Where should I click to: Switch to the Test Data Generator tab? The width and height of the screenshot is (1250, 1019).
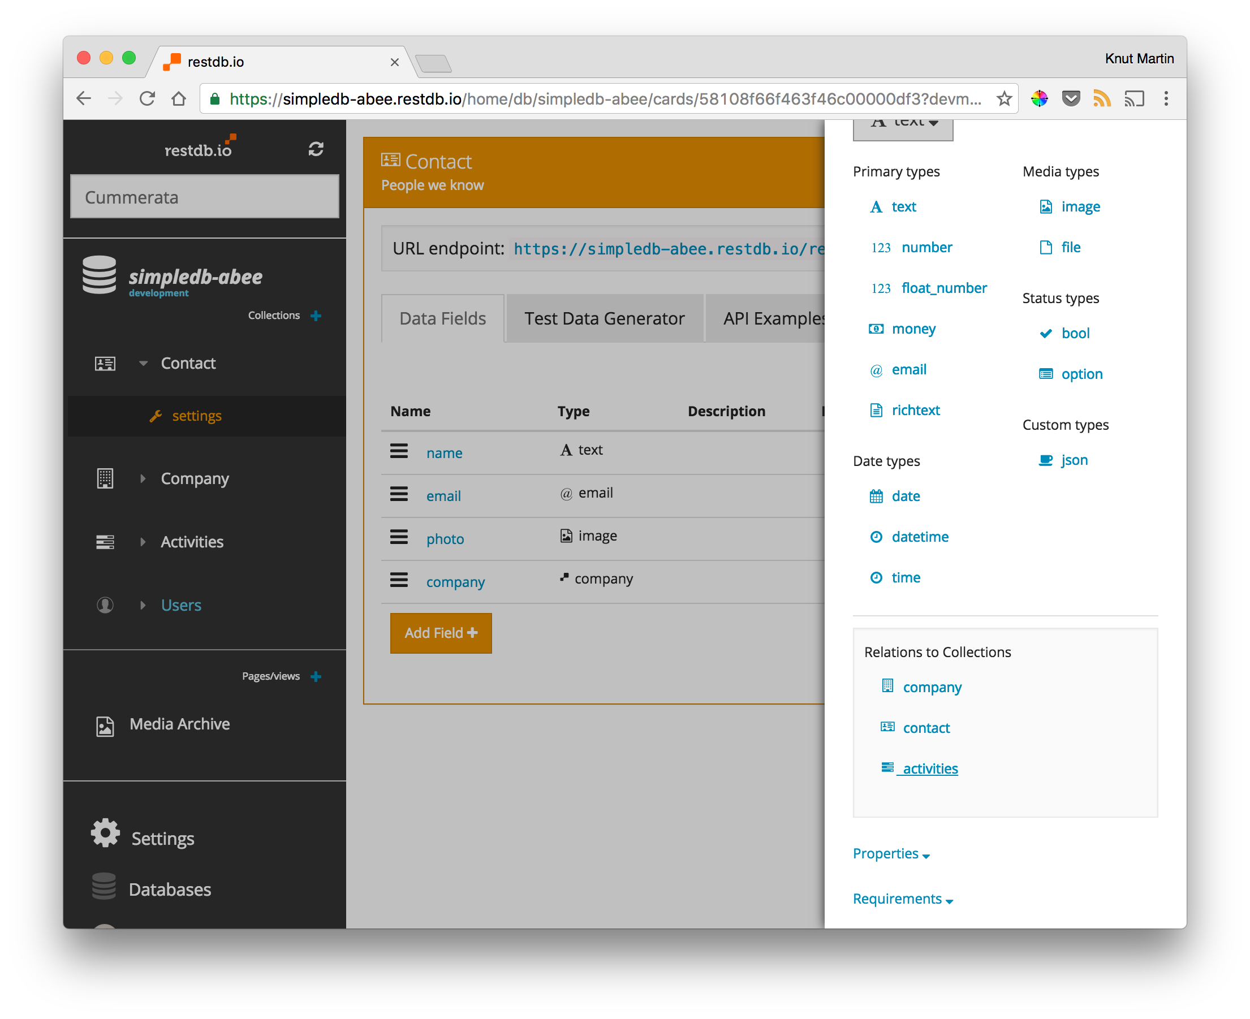point(604,318)
